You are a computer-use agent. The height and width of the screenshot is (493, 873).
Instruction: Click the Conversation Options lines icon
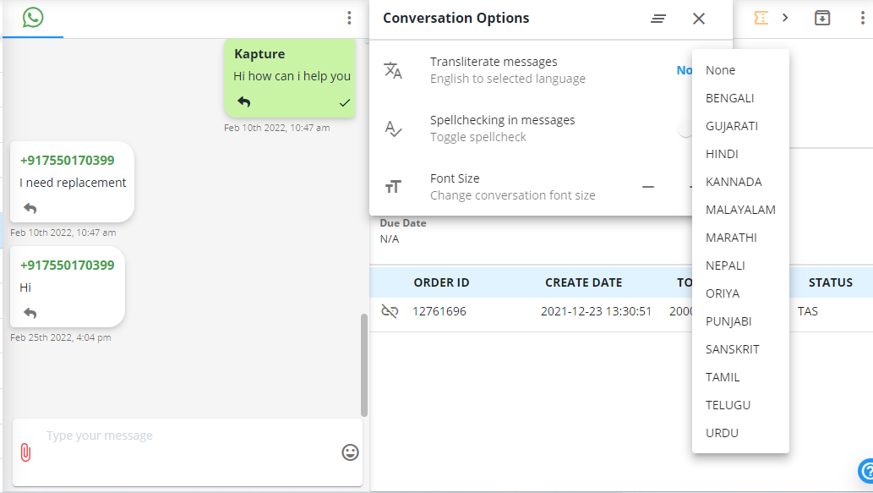pyautogui.click(x=658, y=19)
